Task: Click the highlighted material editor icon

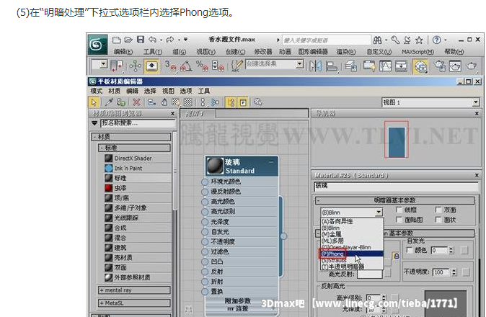Action: pos(420,66)
